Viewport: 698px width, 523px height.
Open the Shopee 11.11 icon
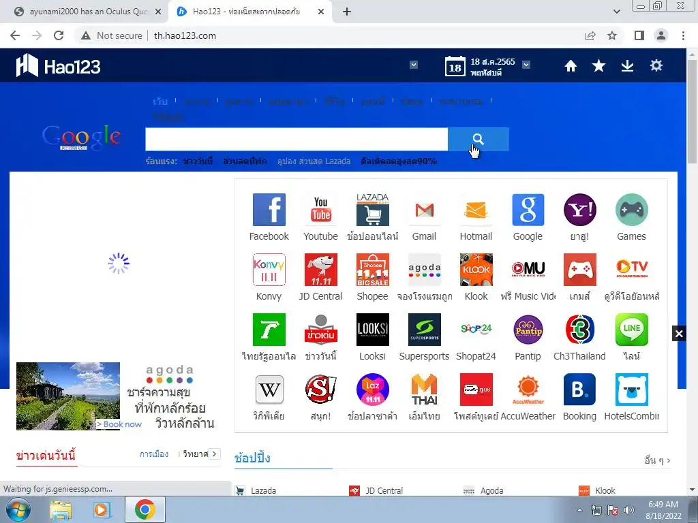tap(373, 270)
